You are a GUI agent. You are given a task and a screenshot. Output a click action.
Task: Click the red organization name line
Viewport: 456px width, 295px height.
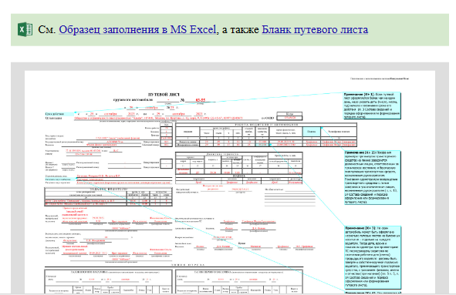tap(158, 119)
